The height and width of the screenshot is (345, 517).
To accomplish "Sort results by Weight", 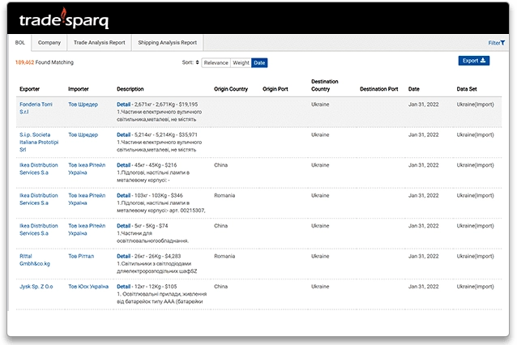I will point(241,62).
